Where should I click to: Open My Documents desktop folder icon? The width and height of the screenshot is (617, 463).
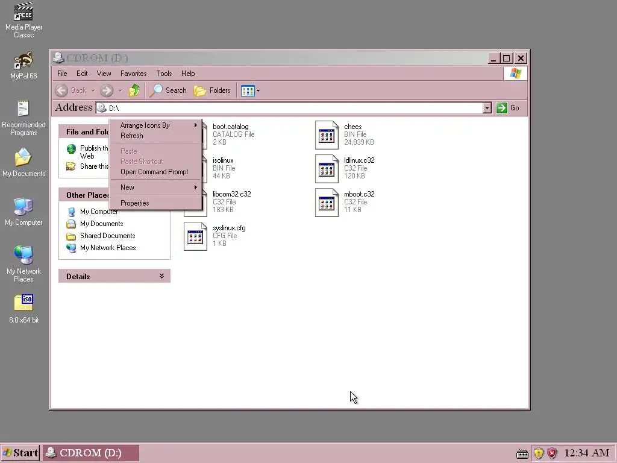[x=23, y=163]
